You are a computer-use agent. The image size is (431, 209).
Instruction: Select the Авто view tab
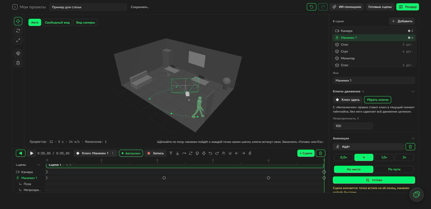click(35, 22)
